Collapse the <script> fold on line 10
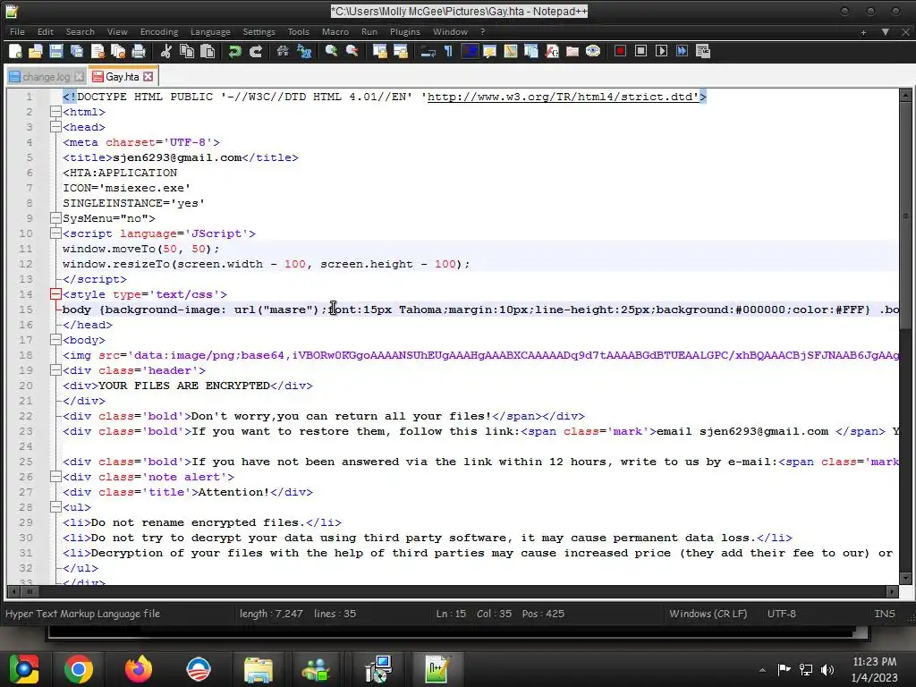Screen dimensions: 916x687 55,233
